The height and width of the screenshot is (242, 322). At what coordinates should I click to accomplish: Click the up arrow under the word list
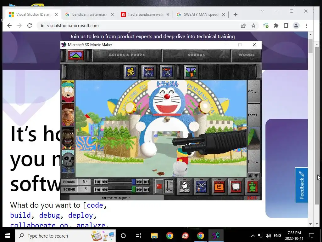click(x=251, y=176)
